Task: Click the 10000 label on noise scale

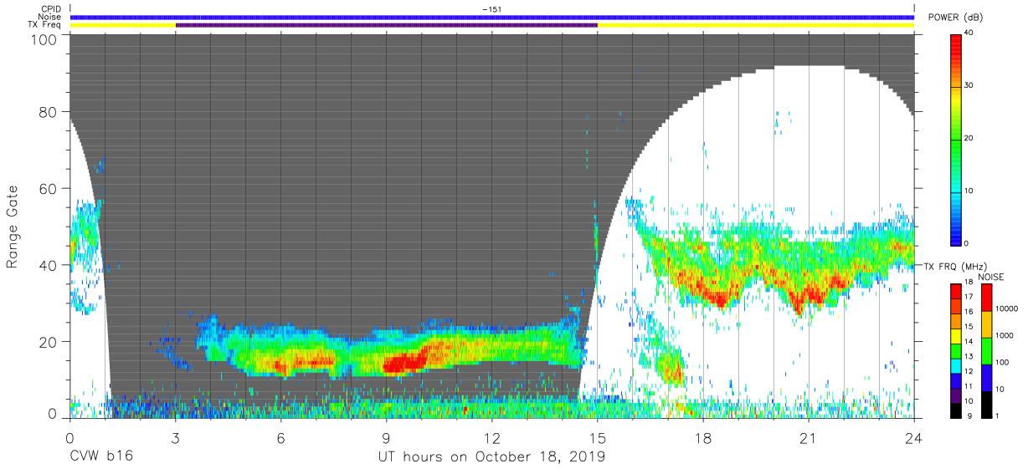Action: click(x=1005, y=309)
